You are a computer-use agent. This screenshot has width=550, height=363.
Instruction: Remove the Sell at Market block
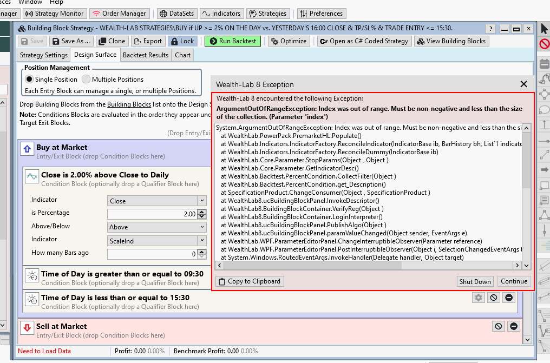514,326
